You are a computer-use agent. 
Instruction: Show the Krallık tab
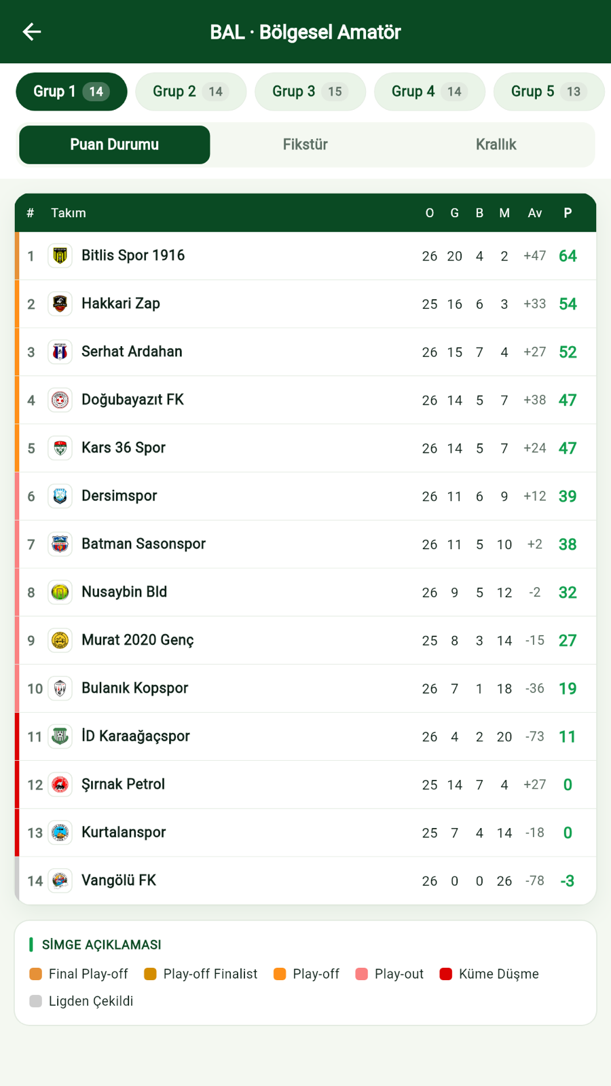click(496, 145)
